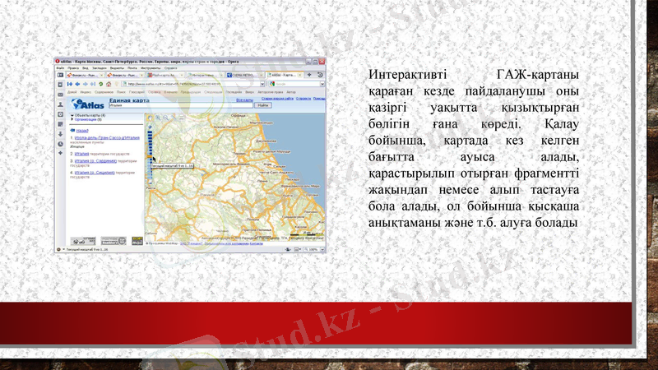
Task: Reload the page with green refresh icon
Action: pos(100,84)
